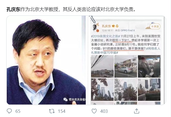Viewport: 171px width, 117px height.
Task: Open the memorial pool skyline photo thumbnail
Action: (x=149, y=90)
